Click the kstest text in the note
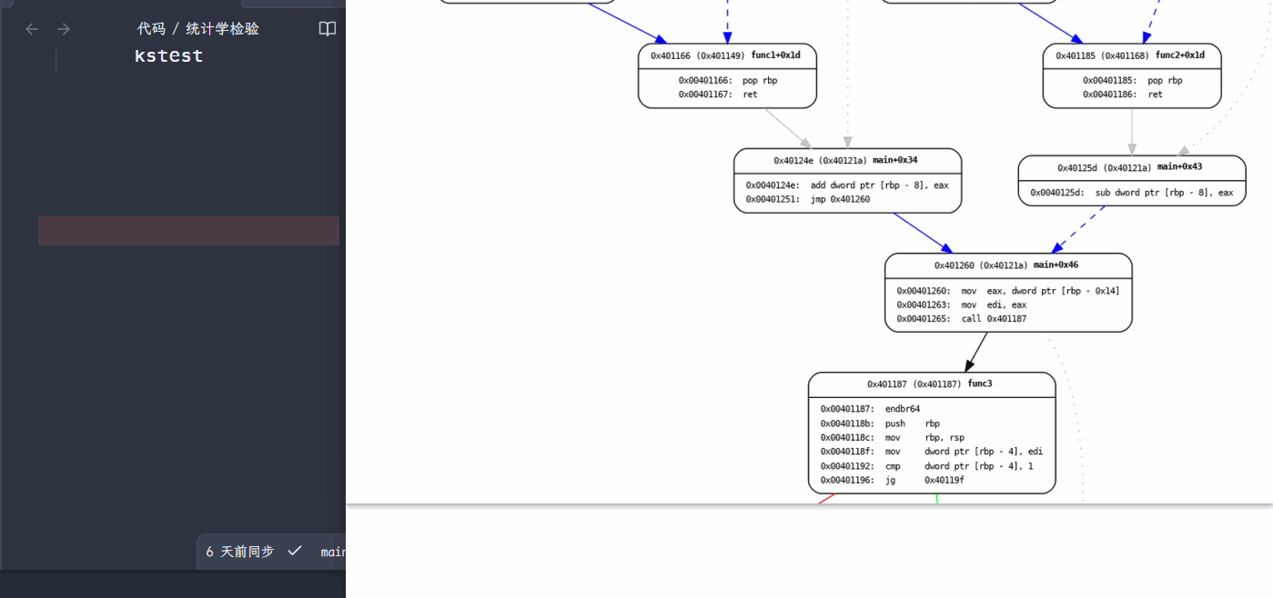The image size is (1273, 598). (168, 55)
